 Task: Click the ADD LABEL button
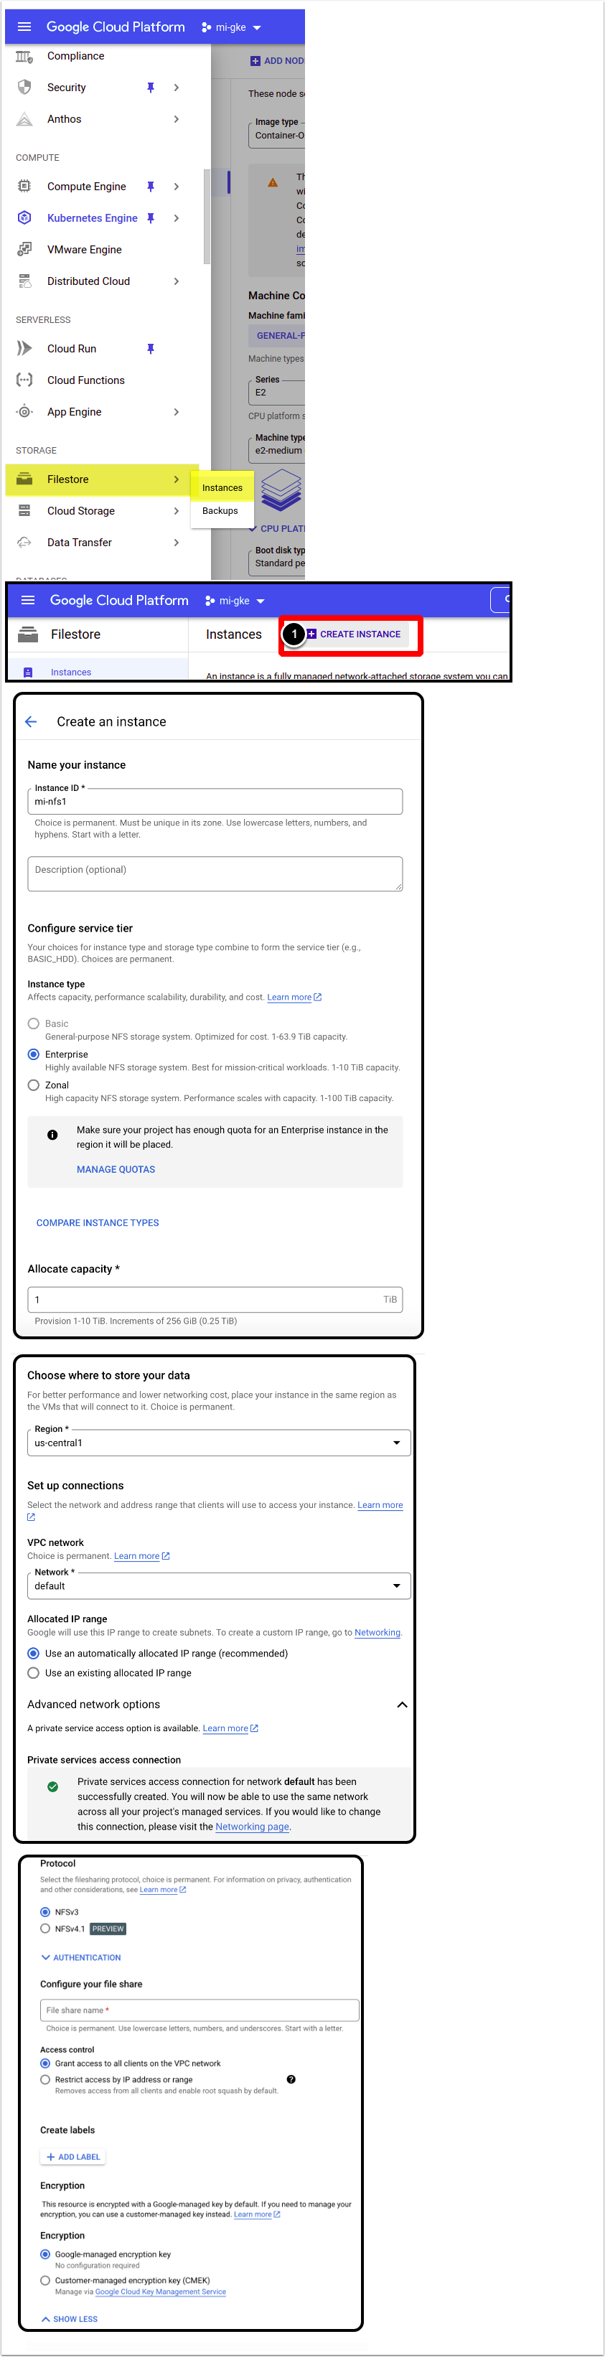pyautogui.click(x=73, y=2157)
